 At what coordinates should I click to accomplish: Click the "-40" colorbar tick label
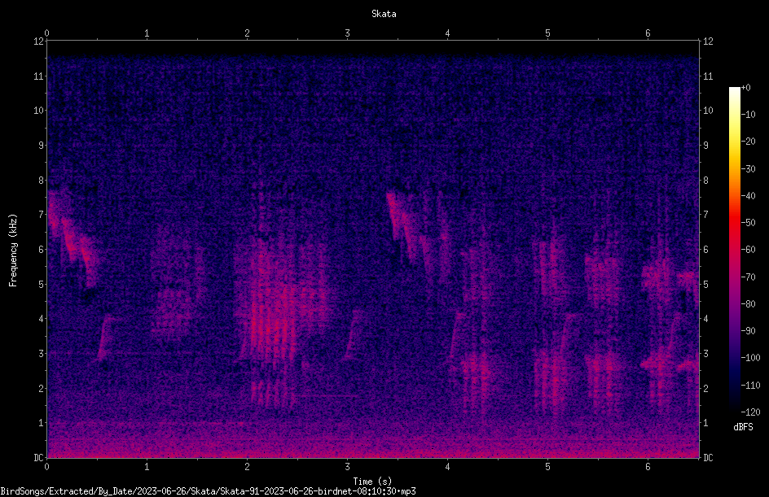749,196
